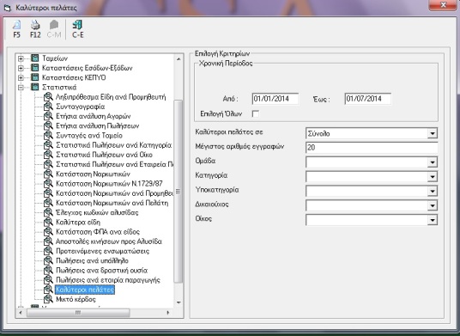
Task: Click the Στατιστικά Πωλήσεων ανά Κατηγορία icon
Action: pos(48,145)
